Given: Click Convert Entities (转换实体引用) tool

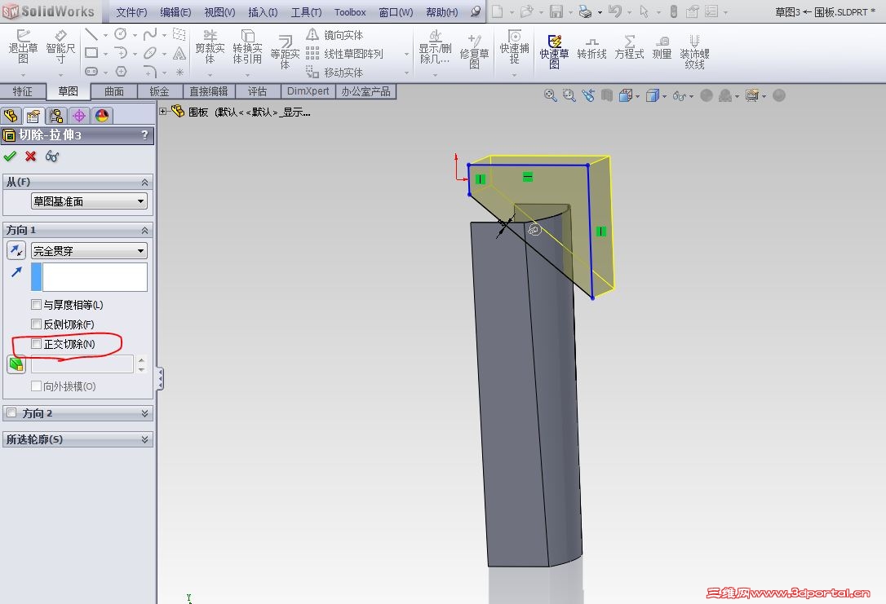Looking at the screenshot, I should point(247,47).
